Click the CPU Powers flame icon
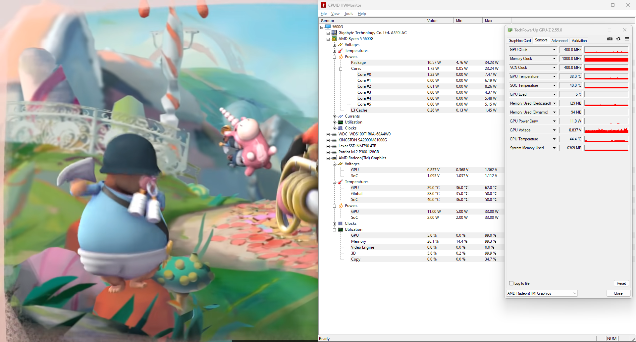The image size is (636, 342). (341, 57)
